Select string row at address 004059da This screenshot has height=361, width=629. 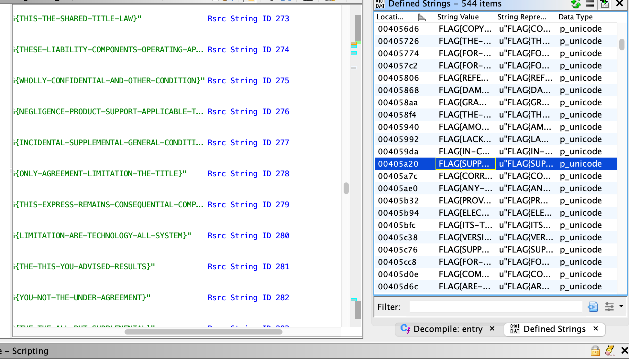tap(495, 151)
